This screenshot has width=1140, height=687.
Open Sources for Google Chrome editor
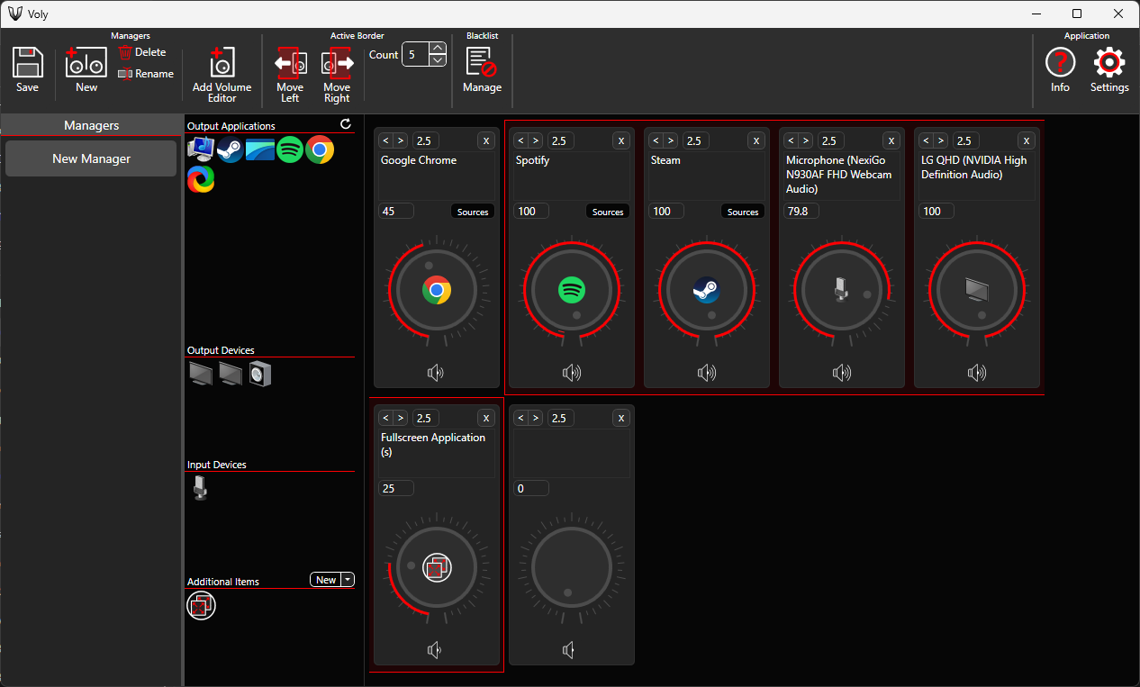[x=473, y=212]
